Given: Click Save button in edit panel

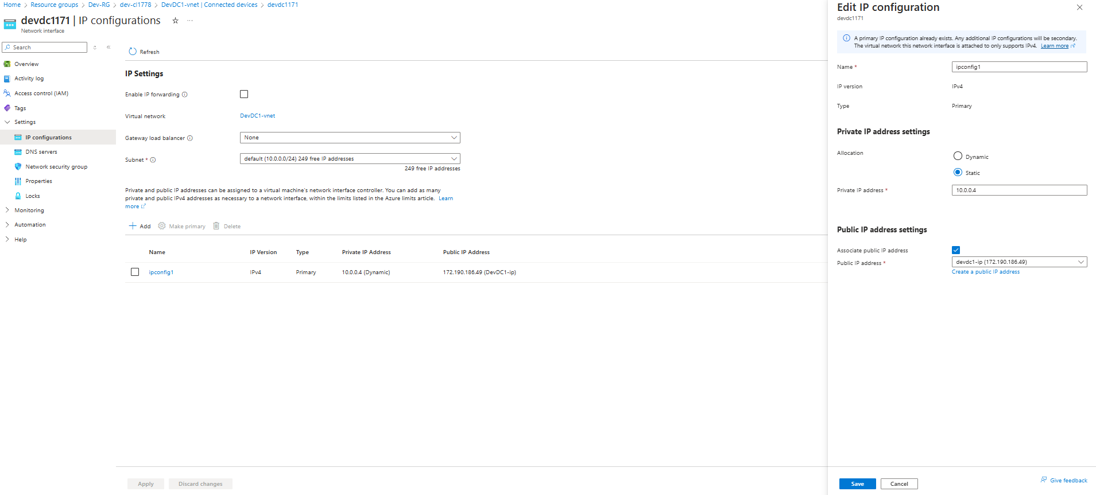Looking at the screenshot, I should [857, 484].
